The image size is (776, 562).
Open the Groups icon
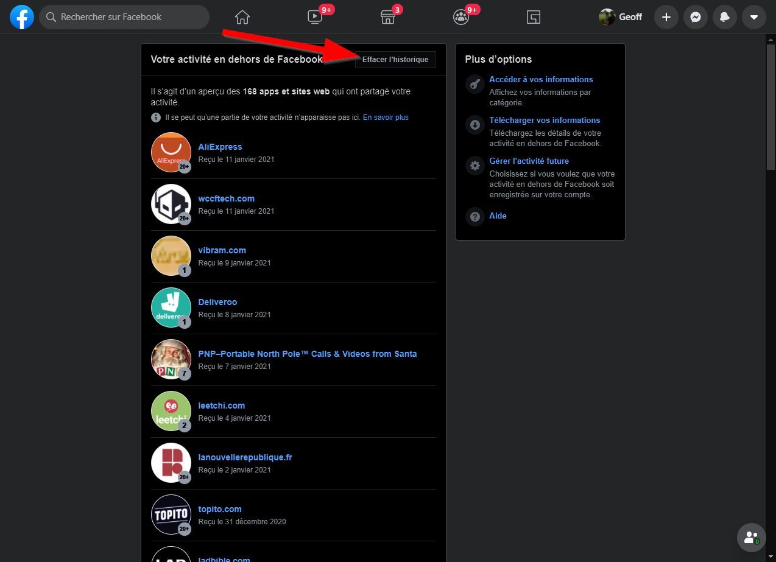(461, 17)
